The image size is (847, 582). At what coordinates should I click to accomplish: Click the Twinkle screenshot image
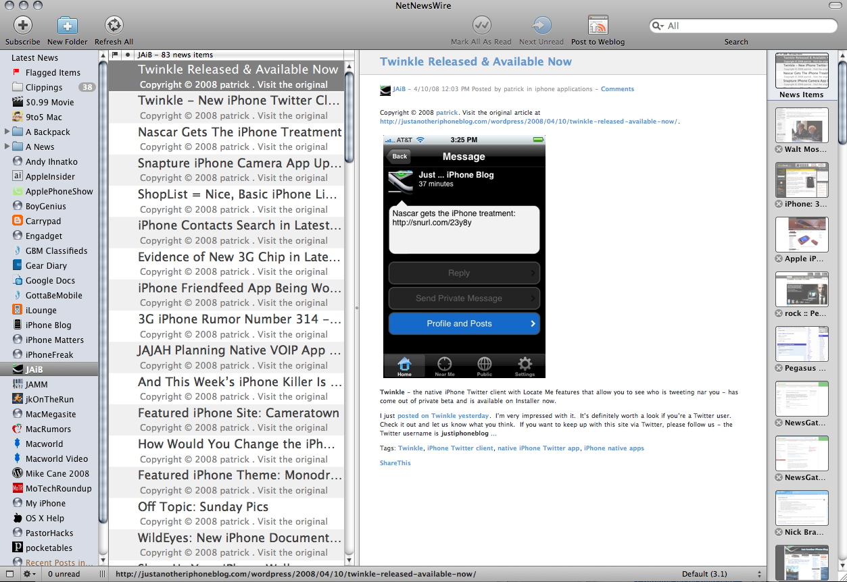coord(464,257)
